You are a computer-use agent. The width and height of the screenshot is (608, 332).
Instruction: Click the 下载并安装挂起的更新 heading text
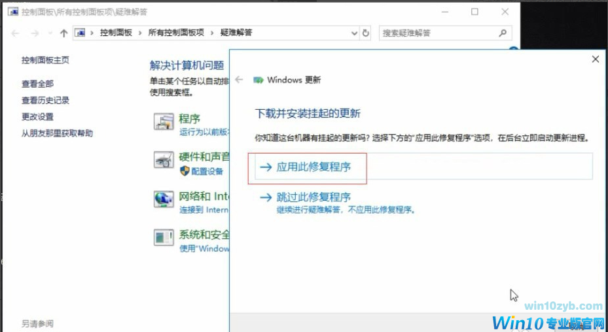pyautogui.click(x=308, y=114)
